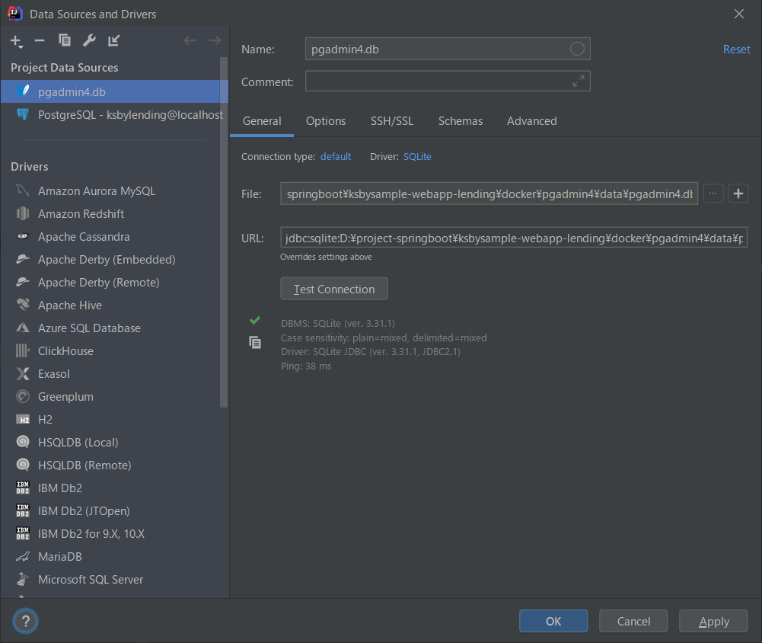
Task: Select PostgreSQL - ksbylending@localhost data source
Action: 114,114
